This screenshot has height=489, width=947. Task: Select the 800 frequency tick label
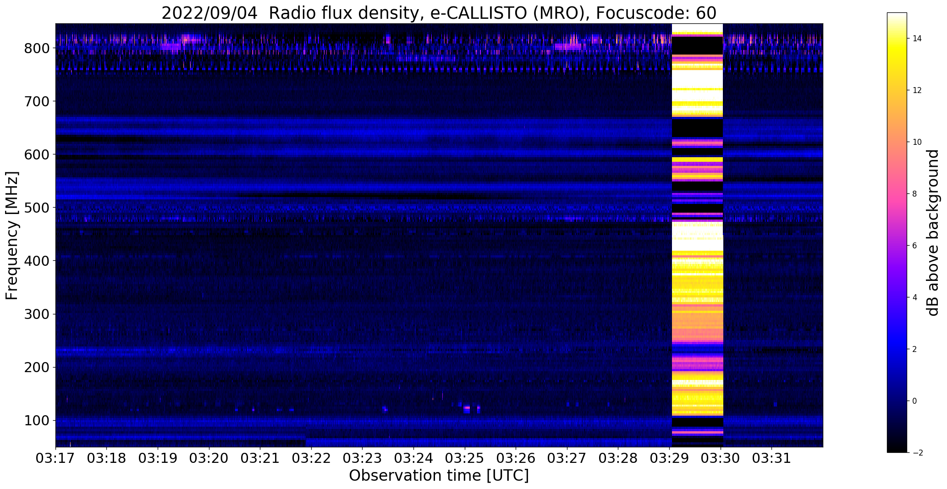pos(38,48)
